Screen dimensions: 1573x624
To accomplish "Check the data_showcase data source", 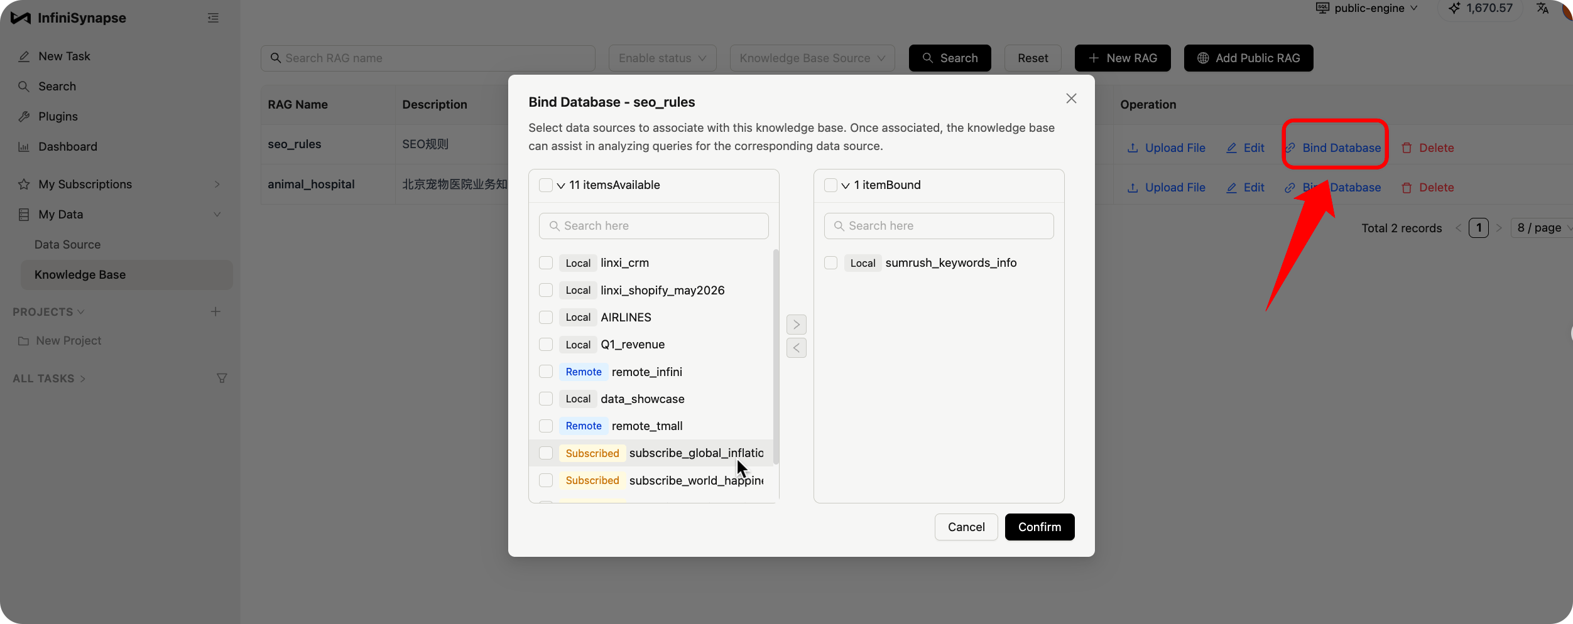I will click(x=546, y=399).
